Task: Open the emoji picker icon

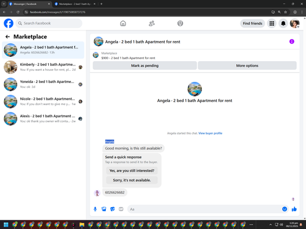Action: tap(285, 209)
